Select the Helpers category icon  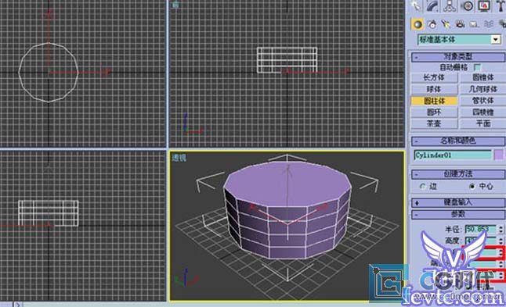(474, 24)
